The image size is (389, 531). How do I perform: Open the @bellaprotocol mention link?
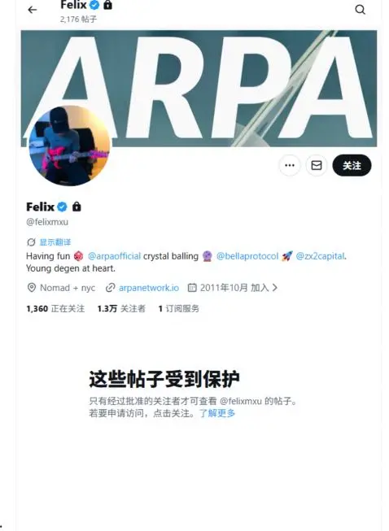point(247,256)
